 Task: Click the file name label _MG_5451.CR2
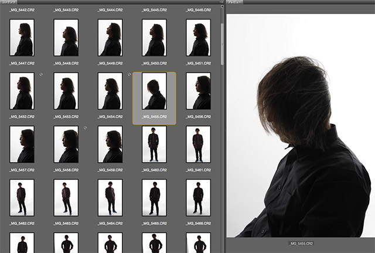pyautogui.click(x=198, y=63)
